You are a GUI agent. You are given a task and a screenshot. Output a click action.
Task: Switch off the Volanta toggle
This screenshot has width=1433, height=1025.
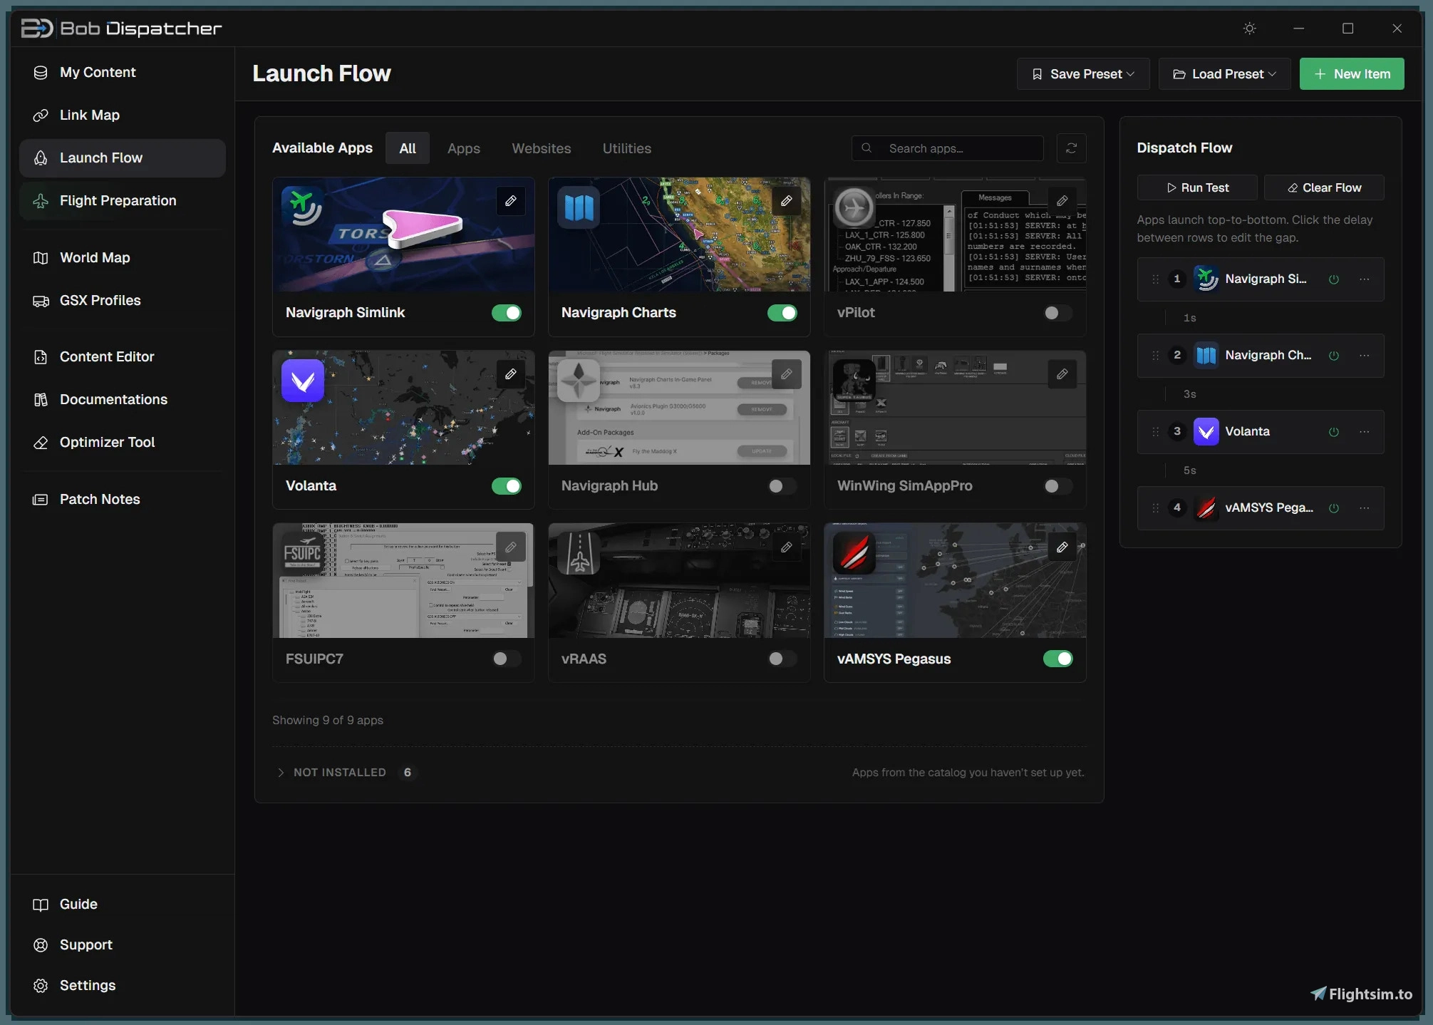click(x=507, y=486)
